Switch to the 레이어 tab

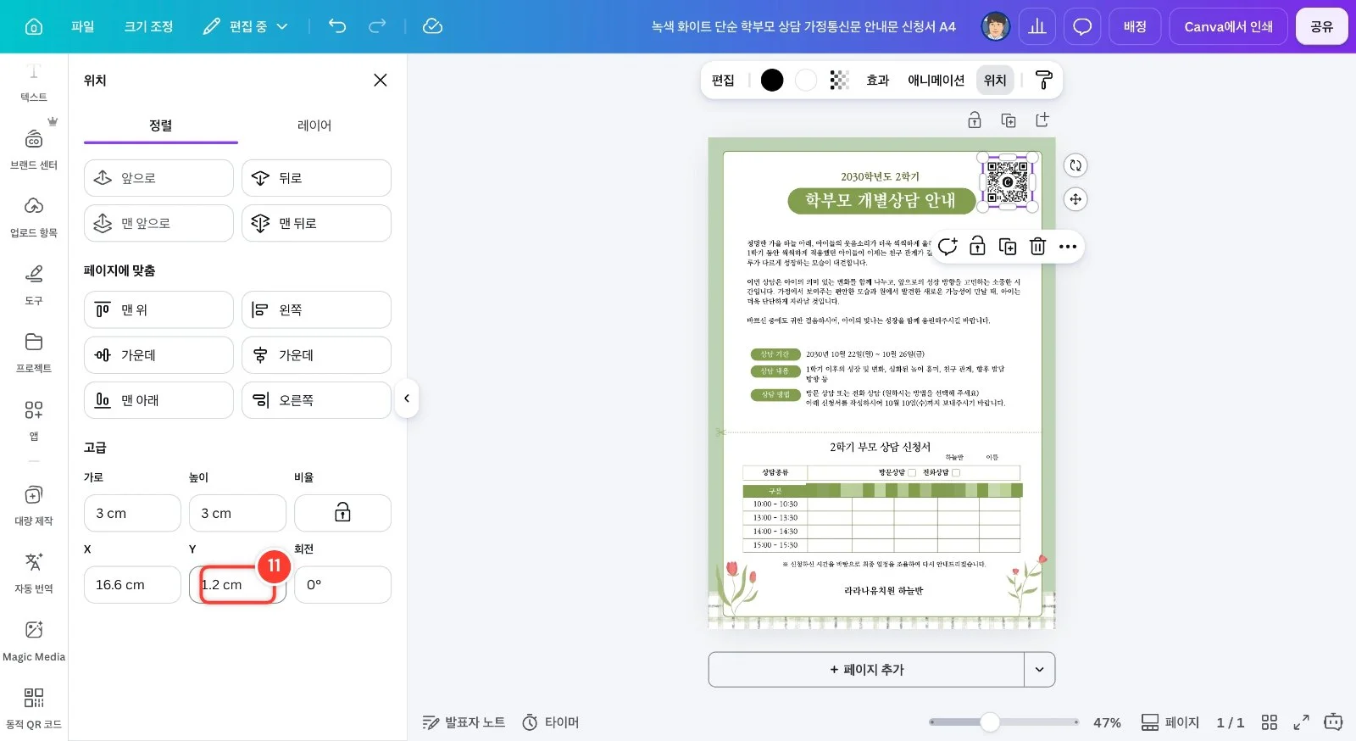314,125
